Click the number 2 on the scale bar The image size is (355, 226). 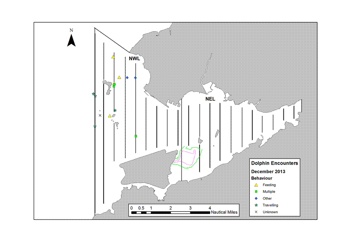[171, 208]
